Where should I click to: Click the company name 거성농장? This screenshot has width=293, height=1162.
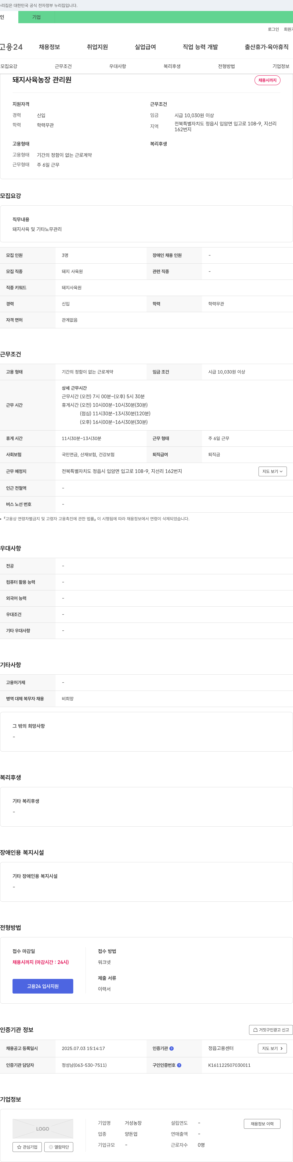coord(133,1123)
